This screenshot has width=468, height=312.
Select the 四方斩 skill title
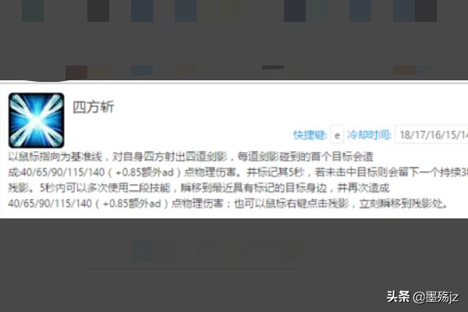94,107
